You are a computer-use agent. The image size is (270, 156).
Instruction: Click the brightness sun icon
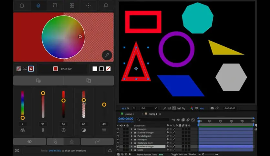point(63,130)
